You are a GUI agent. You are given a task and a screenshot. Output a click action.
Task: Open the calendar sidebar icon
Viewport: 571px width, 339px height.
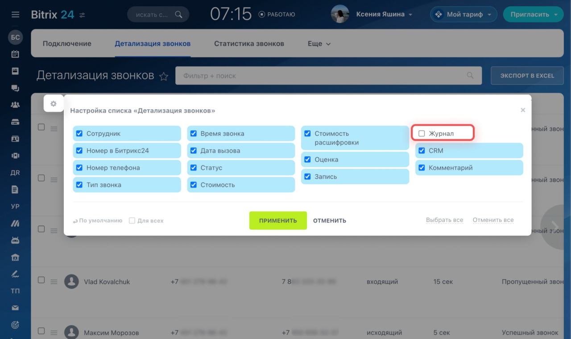click(x=15, y=54)
